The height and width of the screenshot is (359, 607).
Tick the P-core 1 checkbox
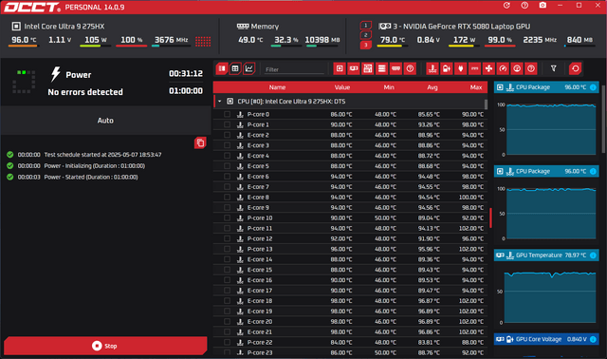[228, 124]
